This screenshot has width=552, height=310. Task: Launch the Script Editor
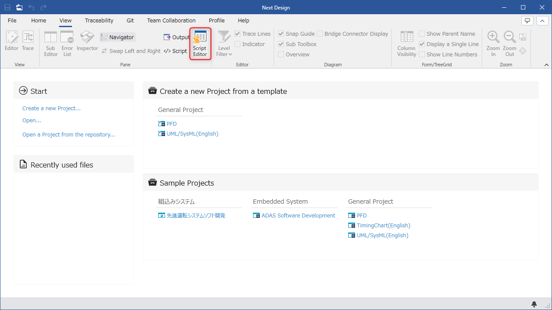(x=200, y=44)
